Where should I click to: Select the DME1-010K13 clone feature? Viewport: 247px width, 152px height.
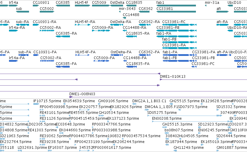(203, 79)
